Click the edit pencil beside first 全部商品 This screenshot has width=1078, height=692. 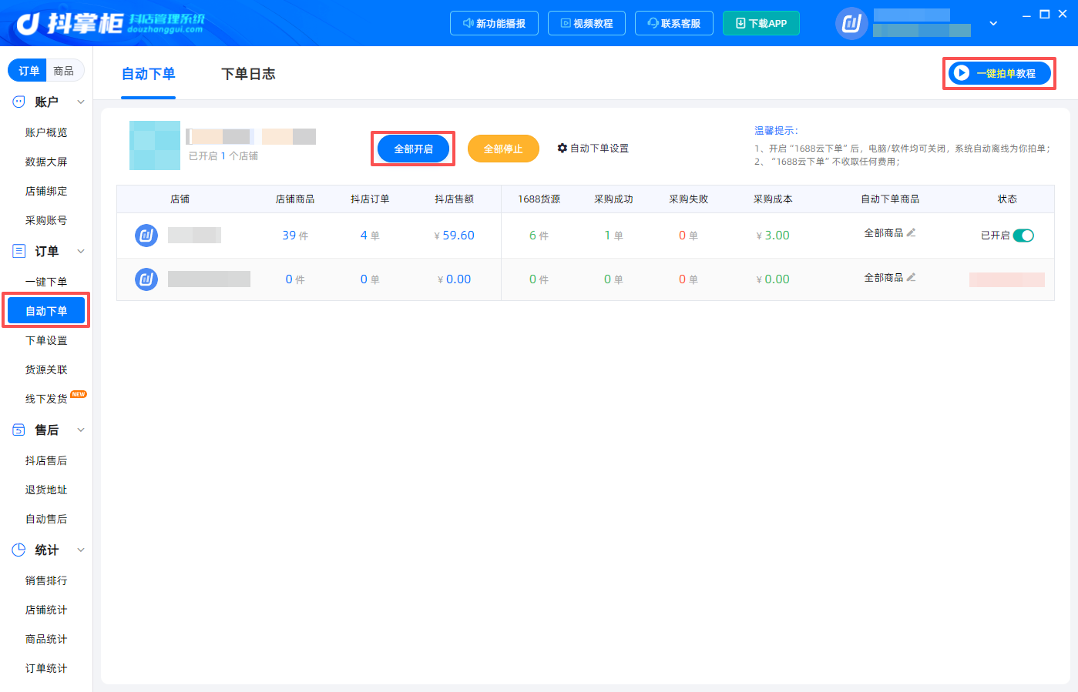(912, 232)
